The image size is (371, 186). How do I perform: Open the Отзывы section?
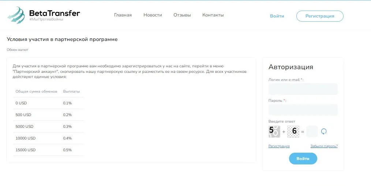coord(182,15)
